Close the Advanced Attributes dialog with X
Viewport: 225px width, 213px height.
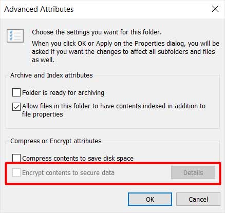(215, 9)
